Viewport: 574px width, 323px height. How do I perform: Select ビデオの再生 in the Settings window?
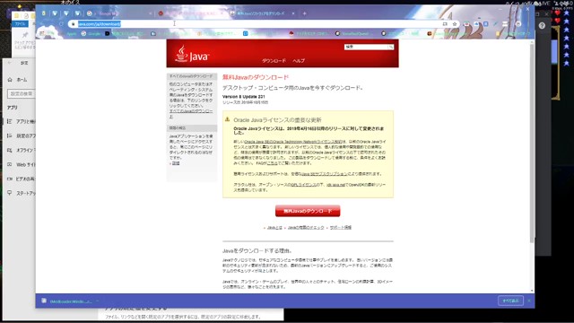pos(21,179)
